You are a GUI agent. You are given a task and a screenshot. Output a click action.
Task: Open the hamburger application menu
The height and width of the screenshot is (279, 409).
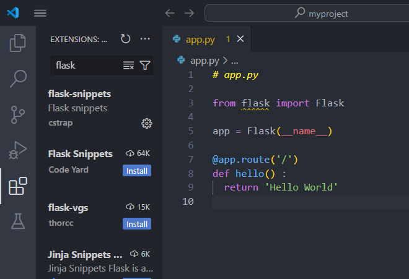coord(40,13)
